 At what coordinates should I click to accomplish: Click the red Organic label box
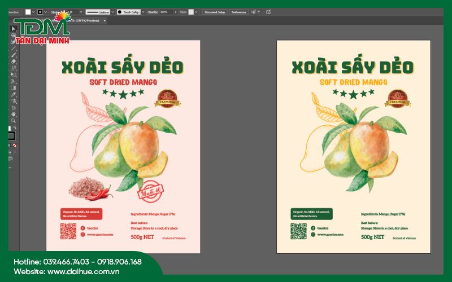coord(81,214)
